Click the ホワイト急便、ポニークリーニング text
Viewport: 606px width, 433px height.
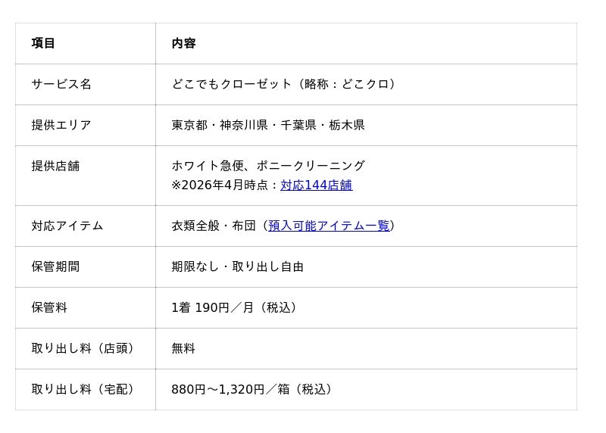tap(268, 166)
